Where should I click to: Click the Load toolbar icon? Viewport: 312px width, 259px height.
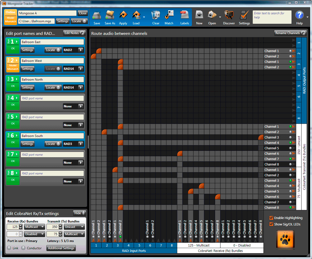pyautogui.click(x=136, y=15)
